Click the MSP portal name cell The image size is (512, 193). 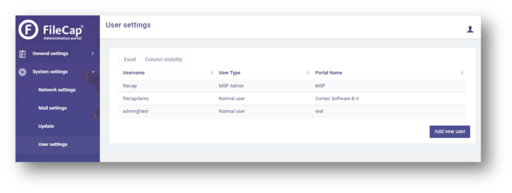(x=320, y=86)
